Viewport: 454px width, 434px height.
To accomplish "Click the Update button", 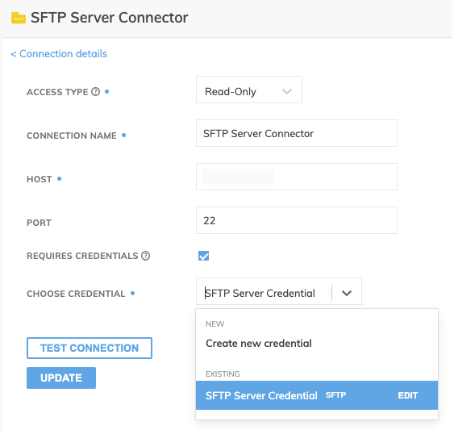I will coord(61,378).
